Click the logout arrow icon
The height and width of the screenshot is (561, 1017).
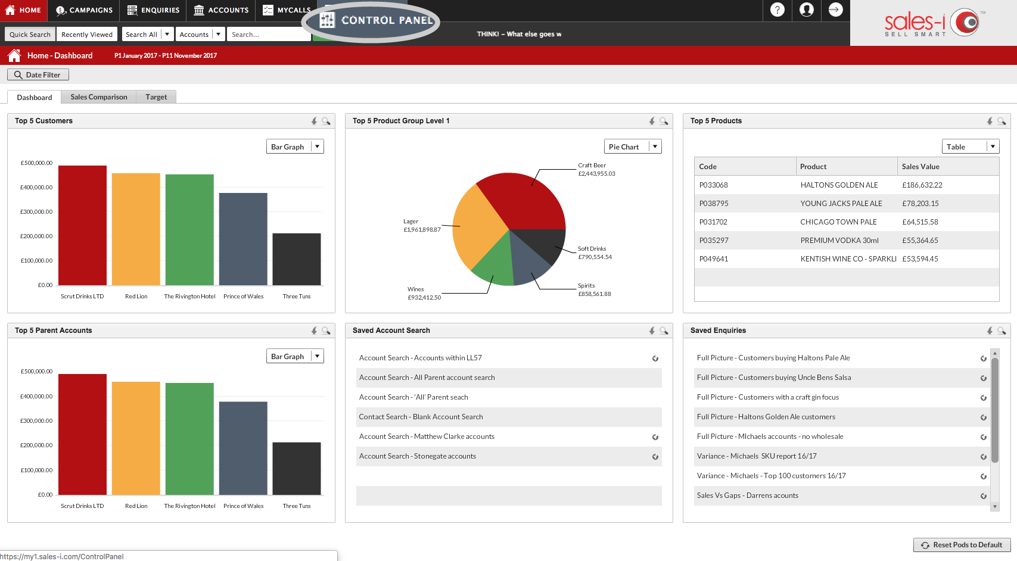point(836,10)
